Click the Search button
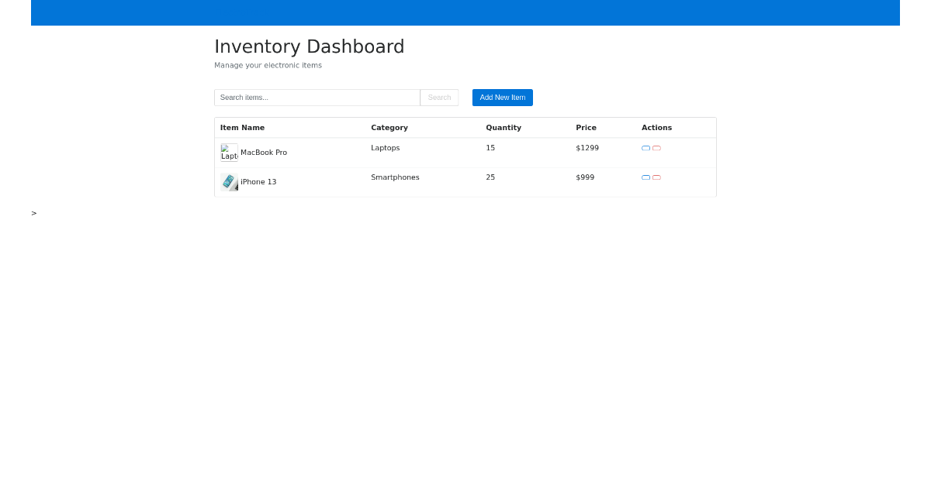Image resolution: width=931 pixels, height=488 pixels. [x=439, y=97]
